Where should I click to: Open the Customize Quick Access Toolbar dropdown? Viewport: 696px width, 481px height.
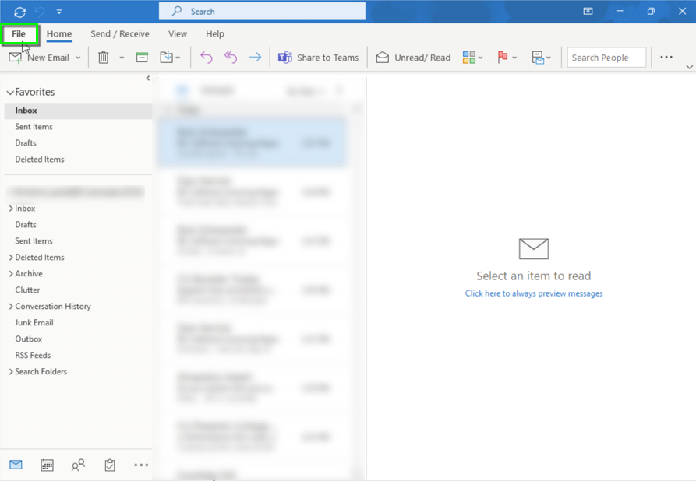pos(59,12)
